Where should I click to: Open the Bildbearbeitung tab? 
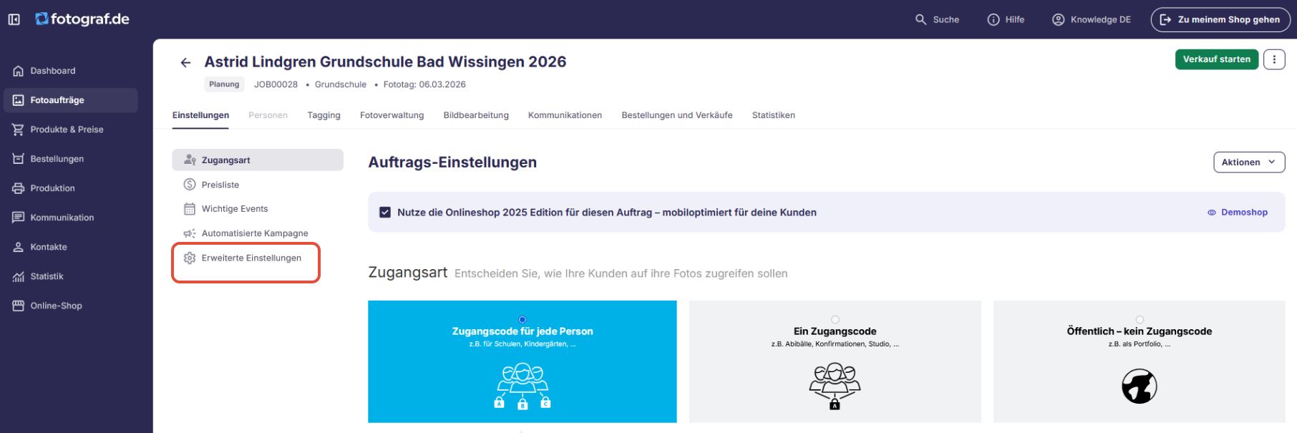(x=476, y=115)
